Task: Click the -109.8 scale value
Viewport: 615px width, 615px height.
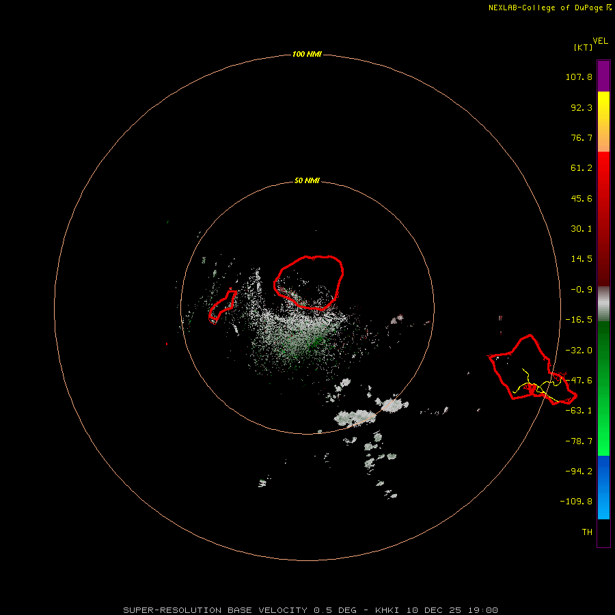Action: [576, 502]
